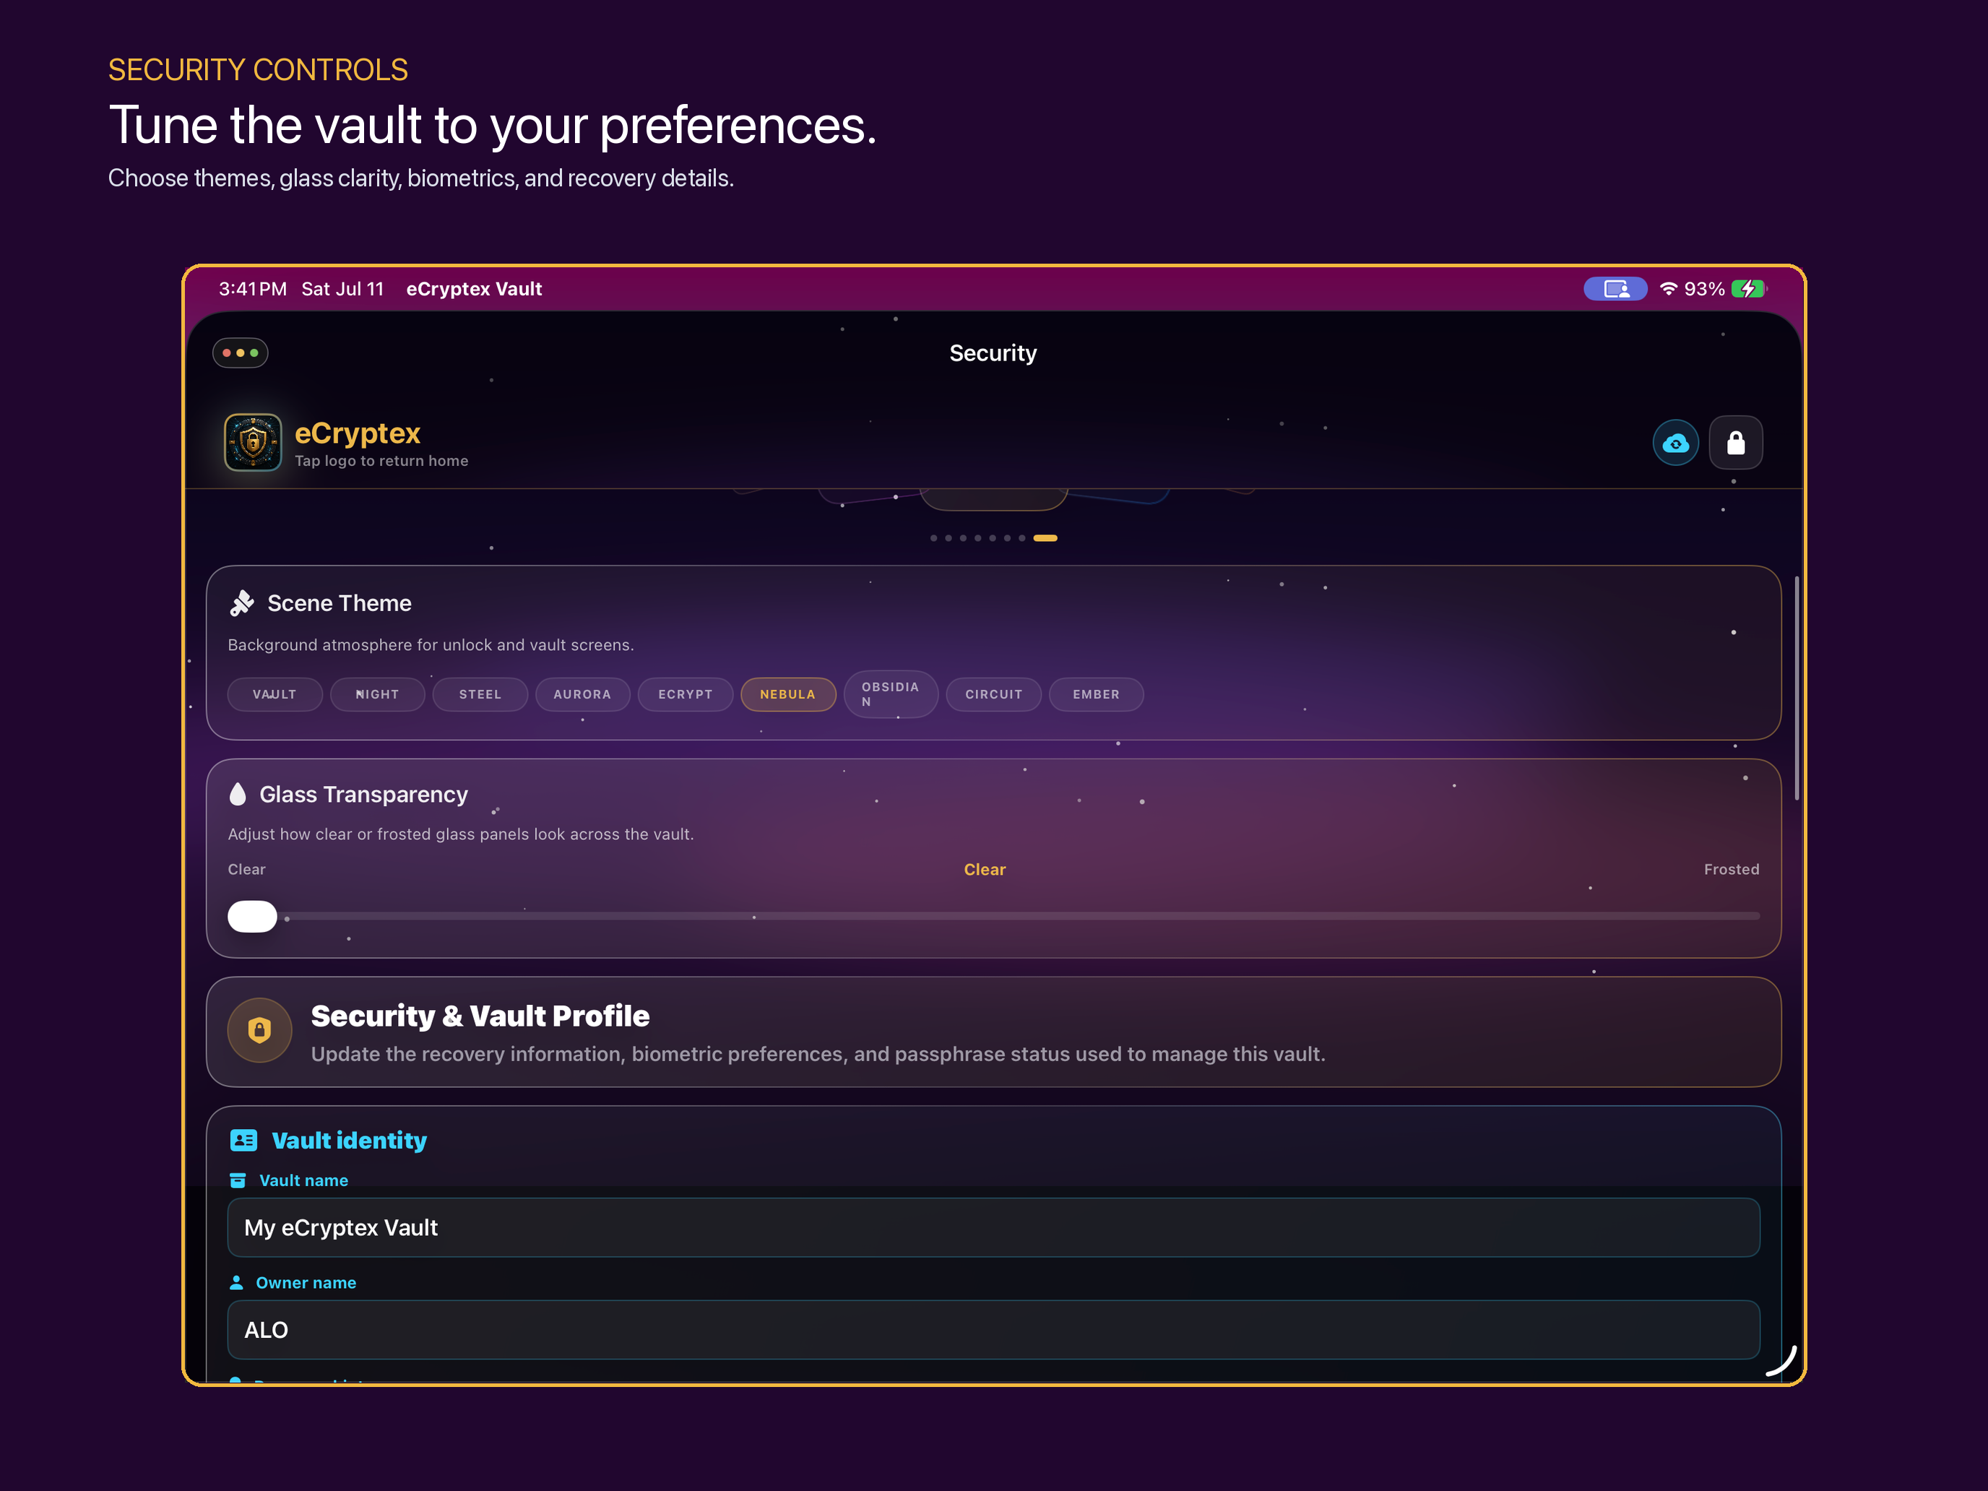Click the battery charging icon
This screenshot has height=1491, width=1988.
pos(1749,288)
